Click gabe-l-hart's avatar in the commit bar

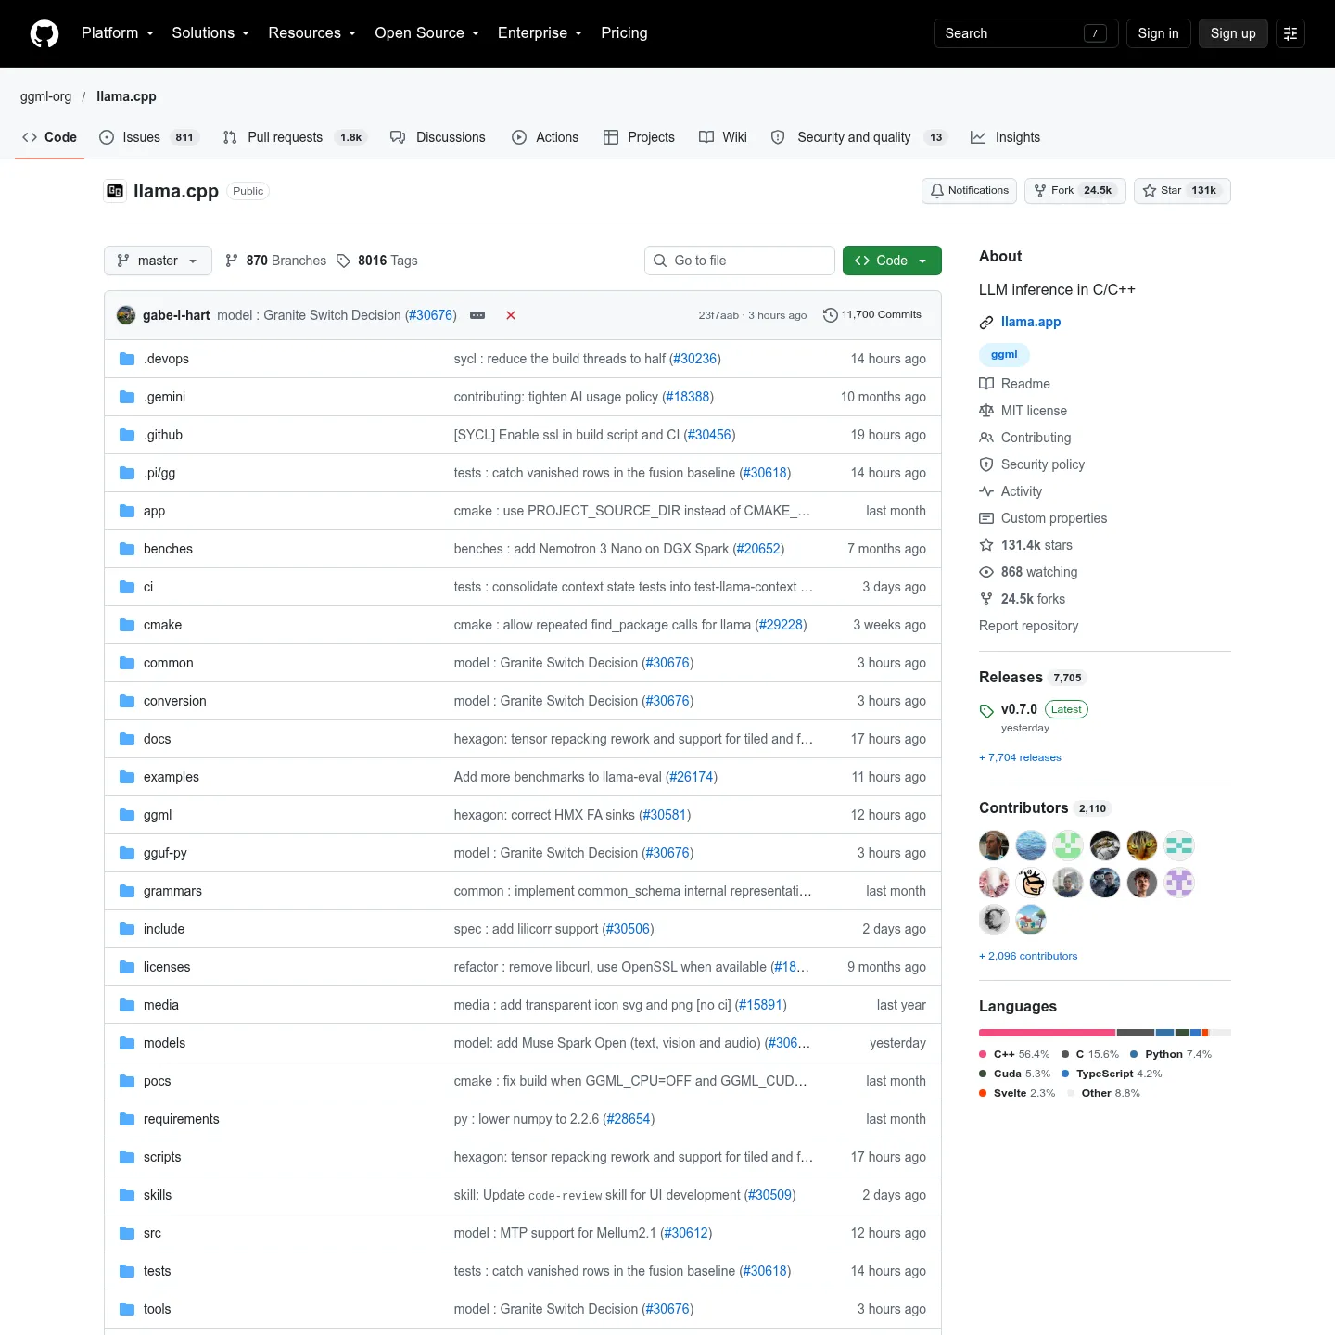click(126, 315)
